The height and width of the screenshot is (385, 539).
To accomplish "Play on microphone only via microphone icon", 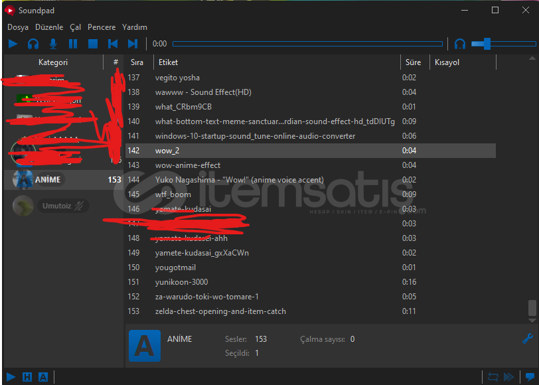I will click(x=53, y=44).
